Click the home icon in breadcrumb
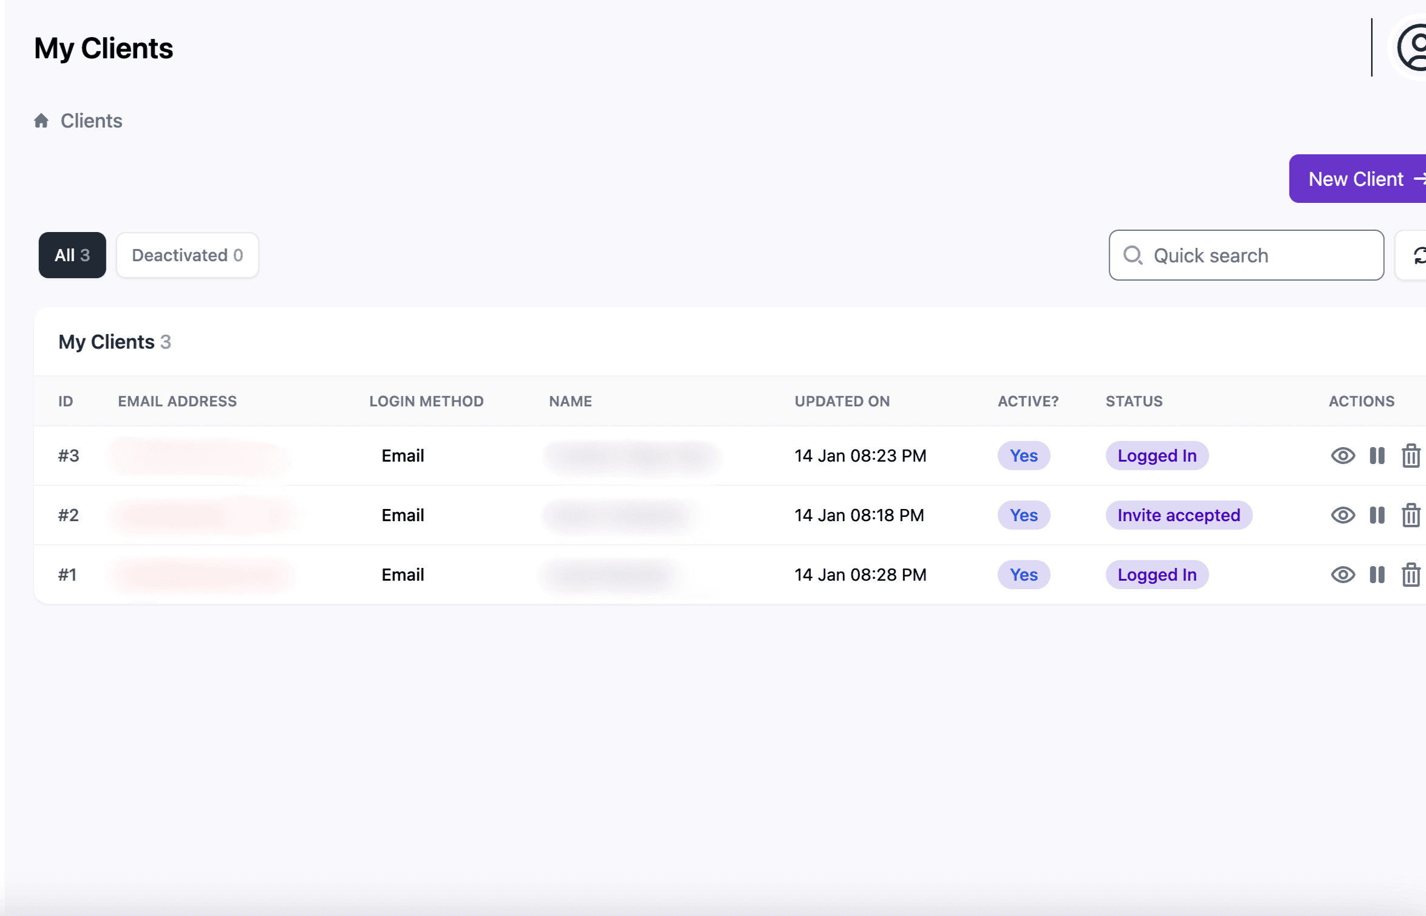Viewport: 1426px width, 916px height. tap(41, 121)
